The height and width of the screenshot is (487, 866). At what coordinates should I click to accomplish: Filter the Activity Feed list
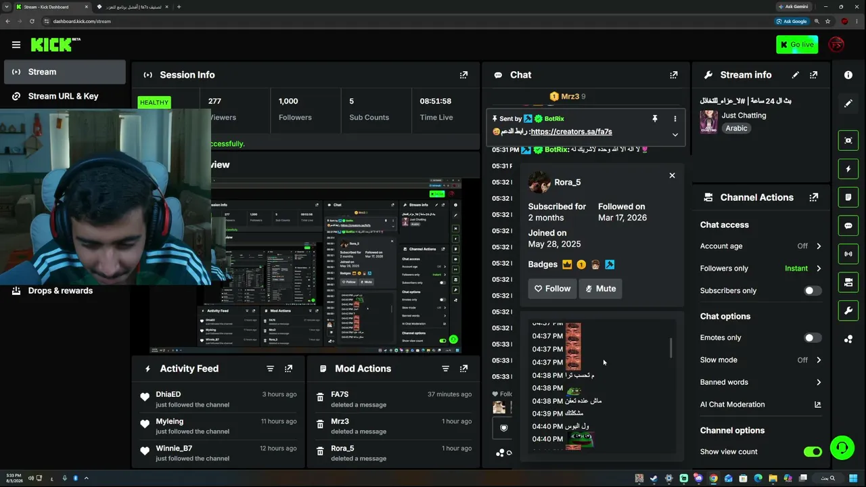coord(270,369)
